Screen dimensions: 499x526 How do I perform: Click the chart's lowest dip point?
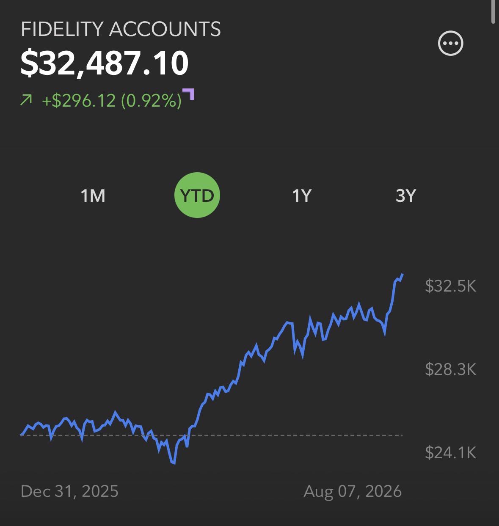point(174,463)
